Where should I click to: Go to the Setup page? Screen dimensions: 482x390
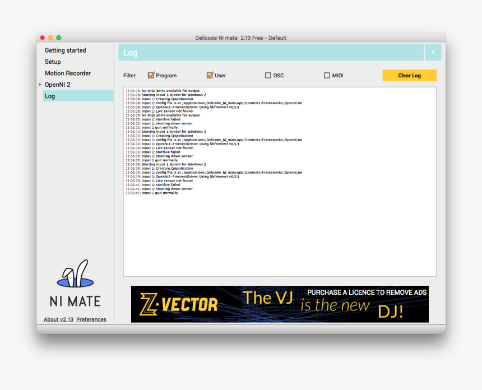click(53, 62)
